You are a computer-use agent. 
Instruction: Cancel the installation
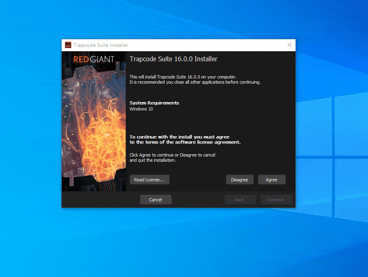(156, 200)
